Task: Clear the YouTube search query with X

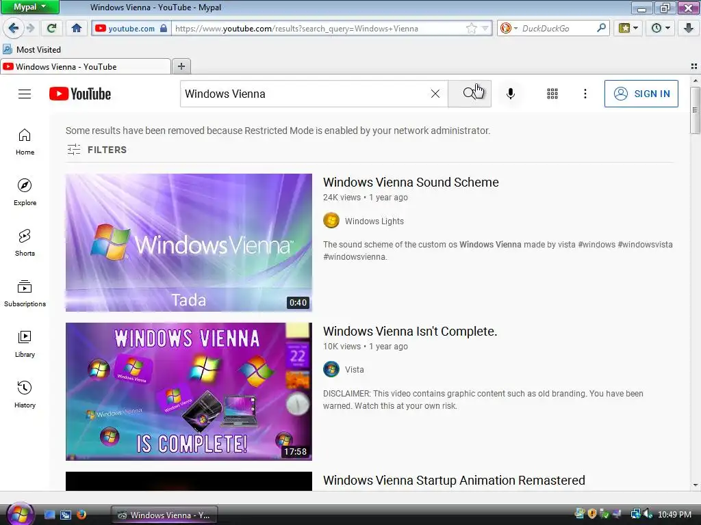Action: click(x=435, y=94)
